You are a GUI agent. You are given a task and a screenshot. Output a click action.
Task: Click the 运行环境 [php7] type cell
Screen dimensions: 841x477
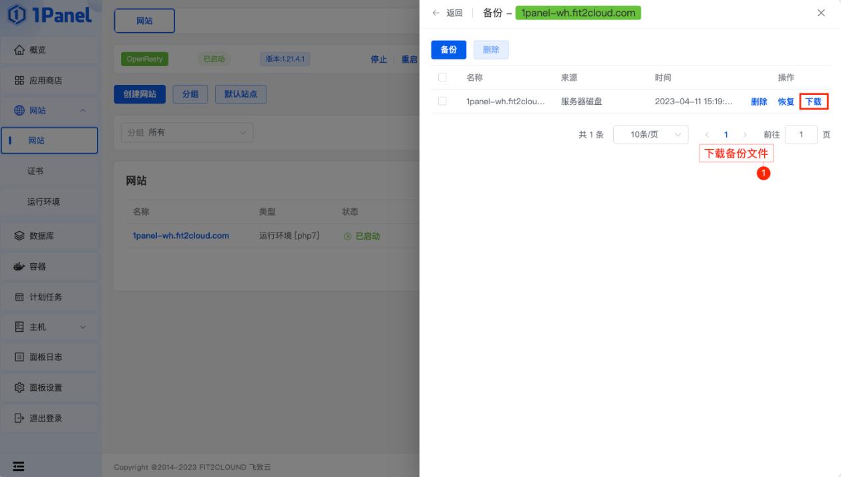[289, 236]
